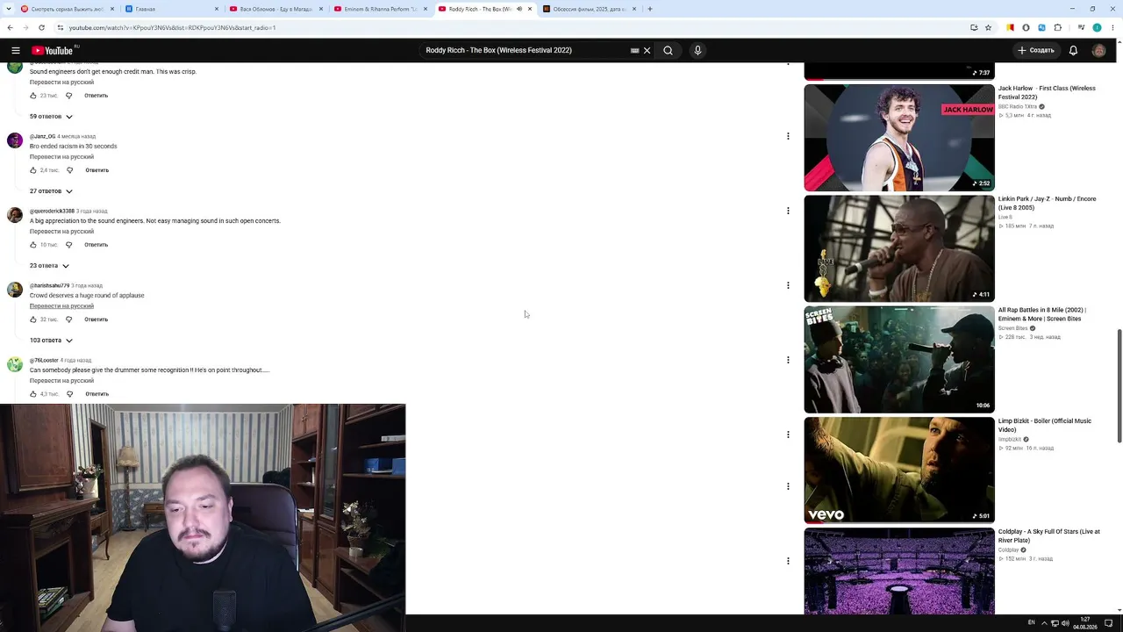Reply to the @76Looster comment

(x=97, y=394)
